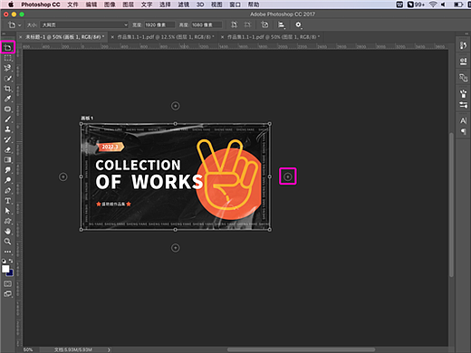Expand the status bar document info arrow
Viewport: 471px width, 353px height.
[109, 349]
